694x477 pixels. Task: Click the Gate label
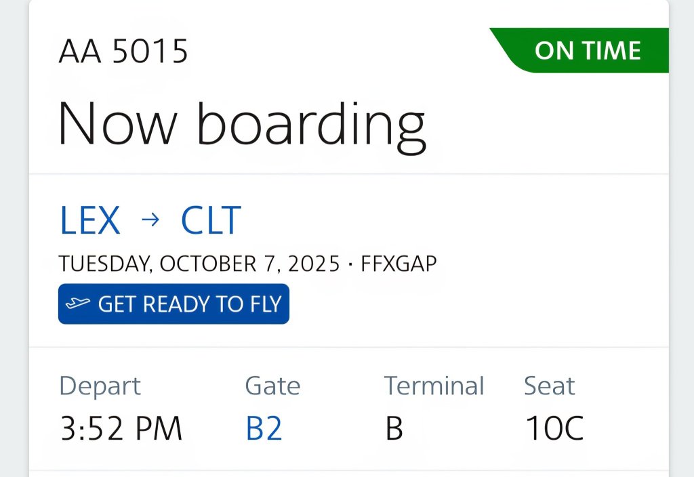[272, 386]
